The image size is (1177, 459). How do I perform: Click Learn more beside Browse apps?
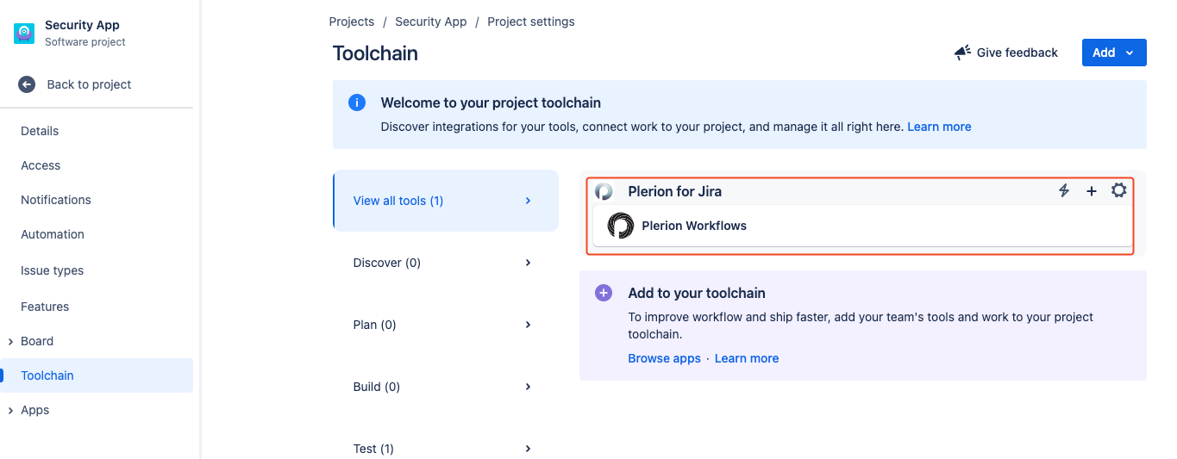click(x=747, y=358)
